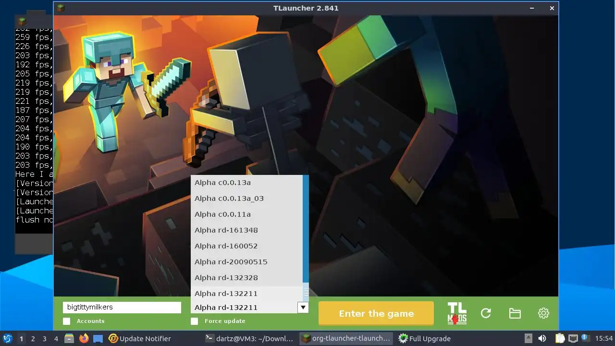
Task: Switch to workspace 2
Action: [33, 338]
